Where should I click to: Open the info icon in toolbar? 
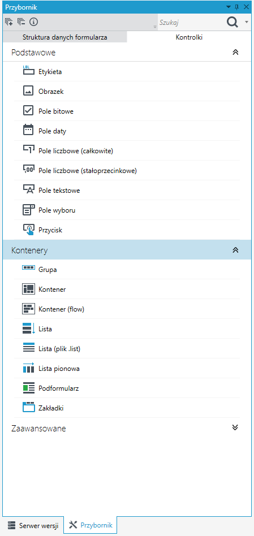tap(33, 22)
